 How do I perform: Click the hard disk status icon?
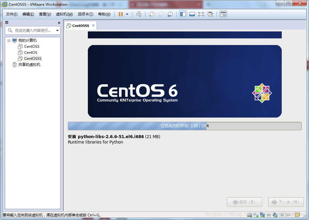tap(250, 215)
